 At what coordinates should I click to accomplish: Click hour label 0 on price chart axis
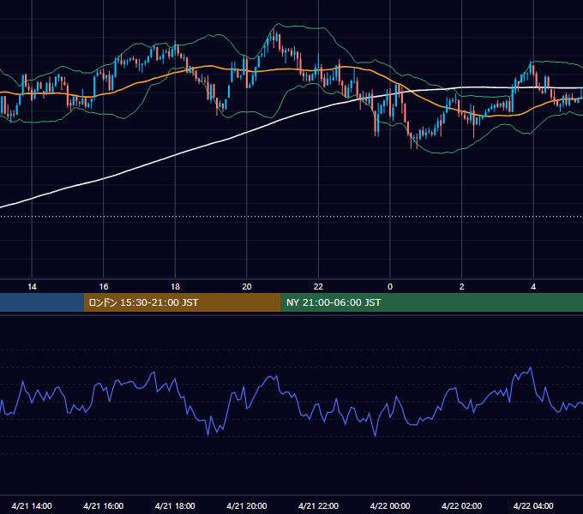(390, 287)
